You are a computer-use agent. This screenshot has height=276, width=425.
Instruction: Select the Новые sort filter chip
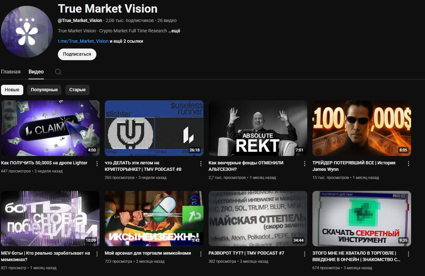tap(12, 90)
